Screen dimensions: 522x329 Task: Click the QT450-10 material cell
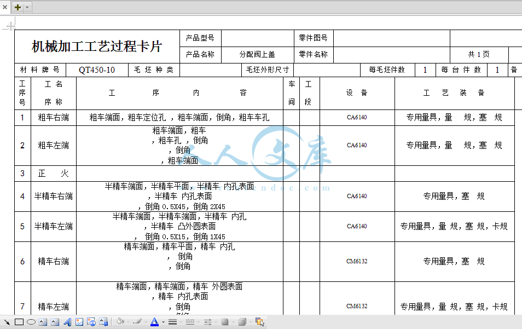(97, 70)
